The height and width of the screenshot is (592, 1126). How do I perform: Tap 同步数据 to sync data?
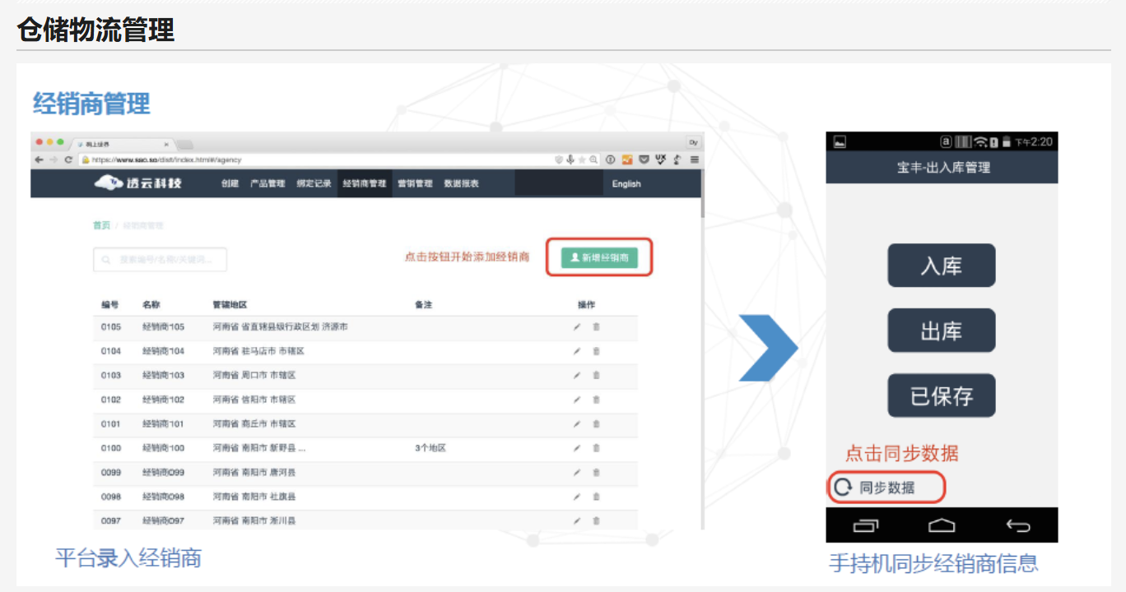tap(886, 488)
